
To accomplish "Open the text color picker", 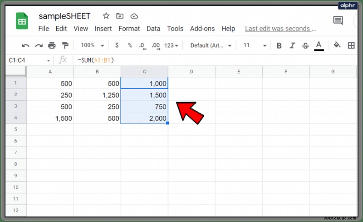I will tap(319, 46).
